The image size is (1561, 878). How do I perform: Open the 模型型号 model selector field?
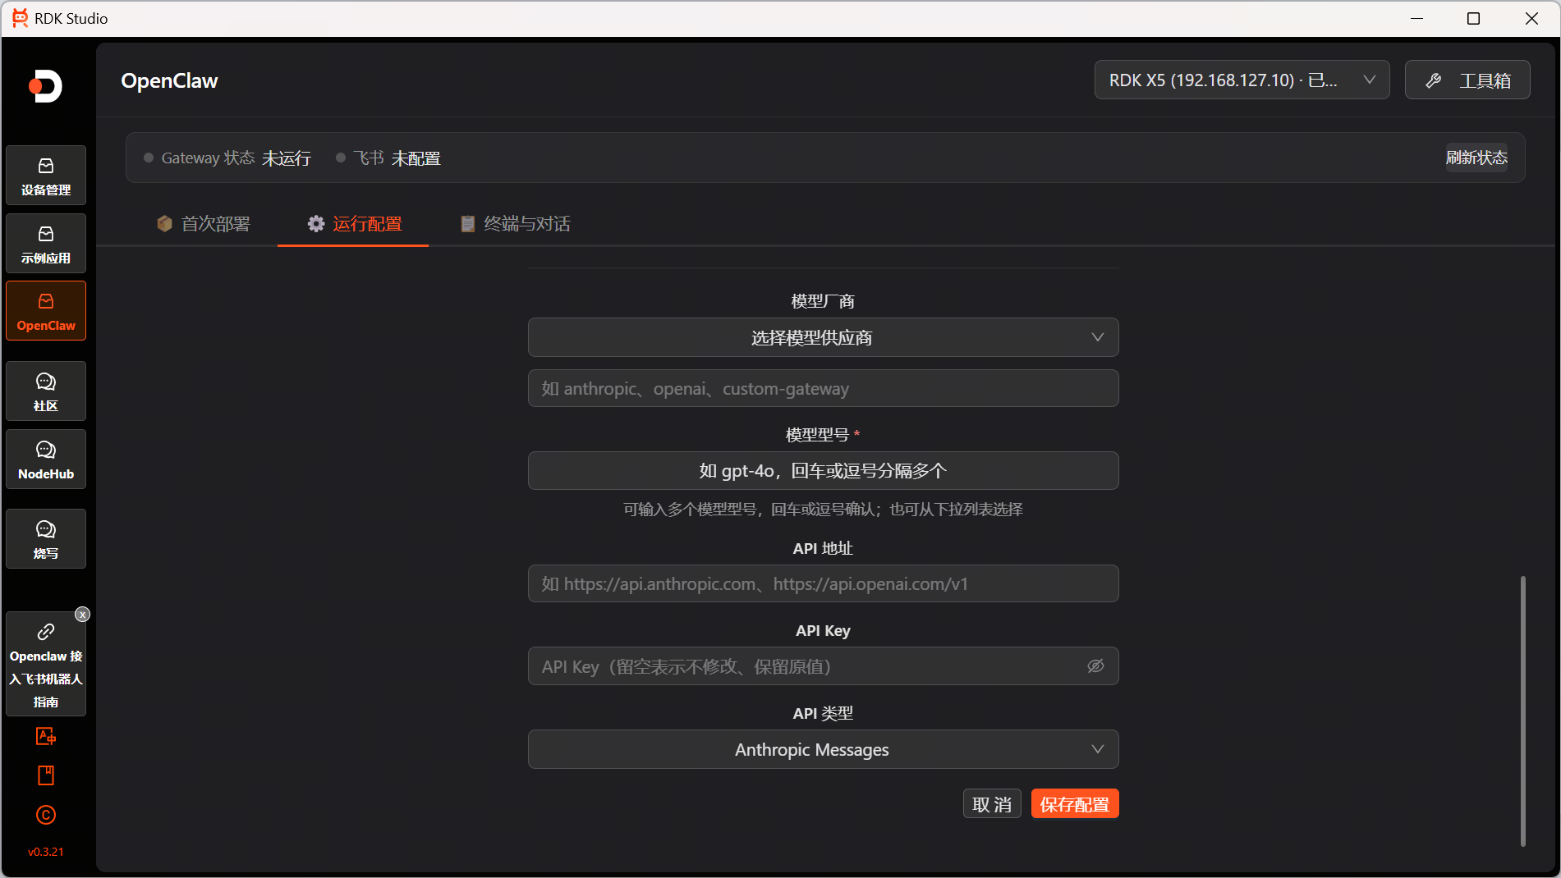[823, 471]
